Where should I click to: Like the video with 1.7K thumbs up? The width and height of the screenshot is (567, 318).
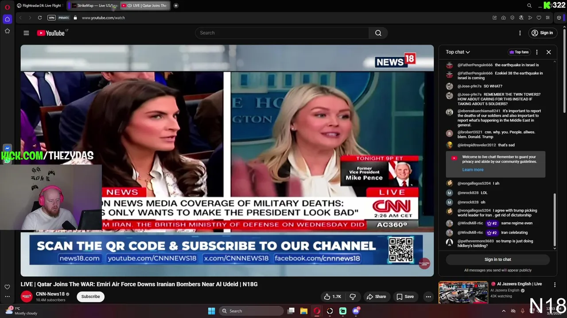(332, 296)
